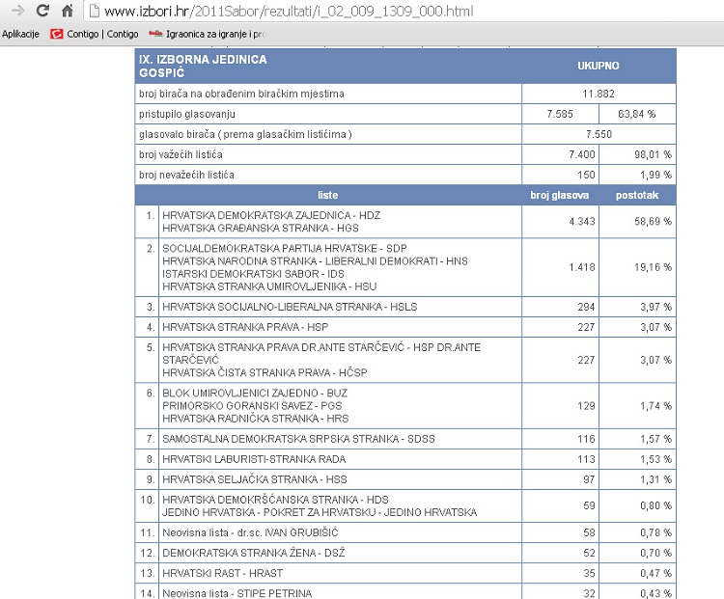Click HDZ vote count 4.343

click(582, 222)
